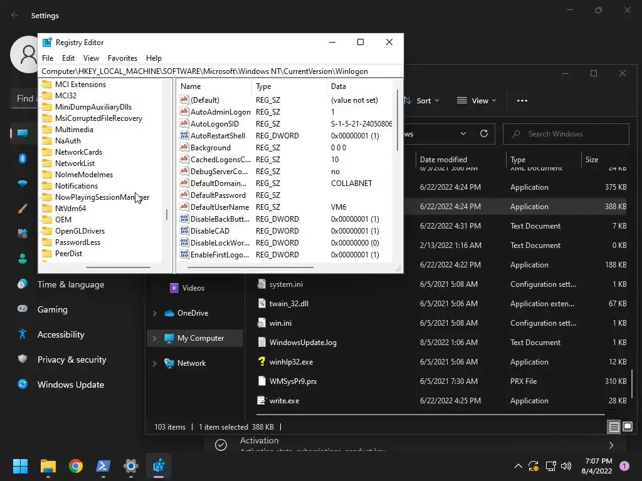Select winhlp32.exe question mark icon

click(261, 361)
